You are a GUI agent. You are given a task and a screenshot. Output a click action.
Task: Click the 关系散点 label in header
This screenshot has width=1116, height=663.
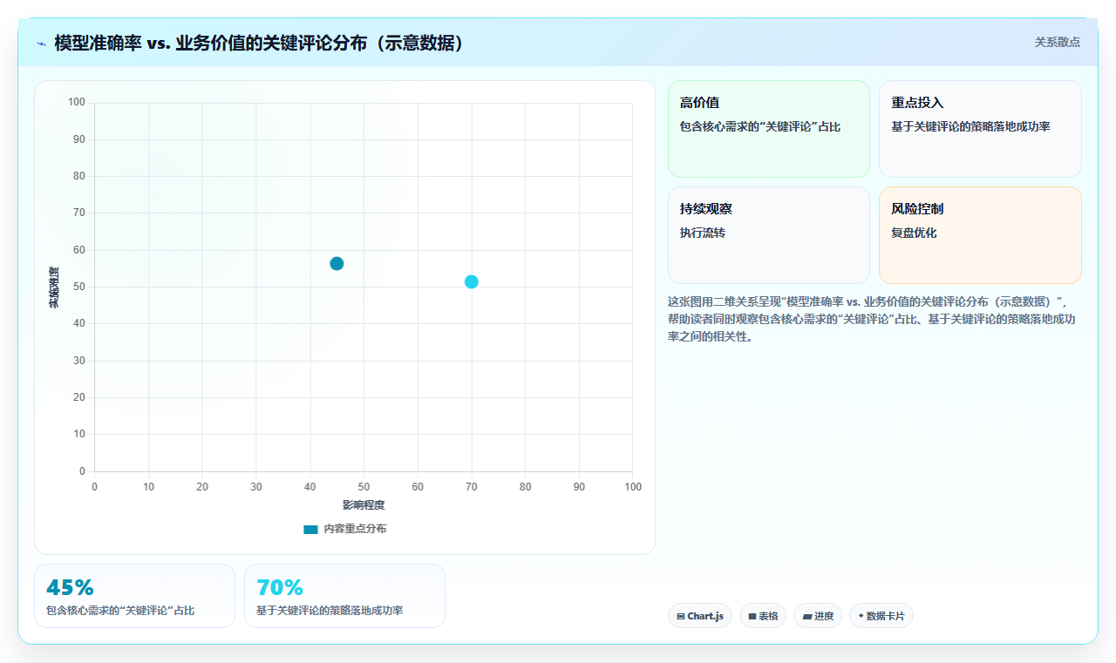[1057, 42]
